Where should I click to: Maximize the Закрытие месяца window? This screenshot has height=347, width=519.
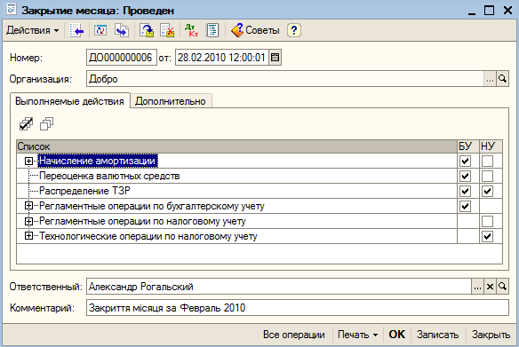pyautogui.click(x=489, y=11)
